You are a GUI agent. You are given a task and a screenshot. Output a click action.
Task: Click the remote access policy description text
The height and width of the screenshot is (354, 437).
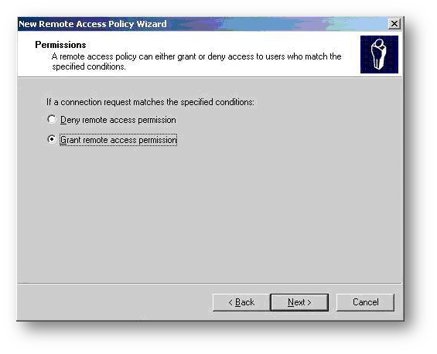[196, 62]
